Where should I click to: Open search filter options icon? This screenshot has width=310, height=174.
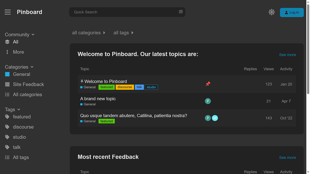point(181,12)
